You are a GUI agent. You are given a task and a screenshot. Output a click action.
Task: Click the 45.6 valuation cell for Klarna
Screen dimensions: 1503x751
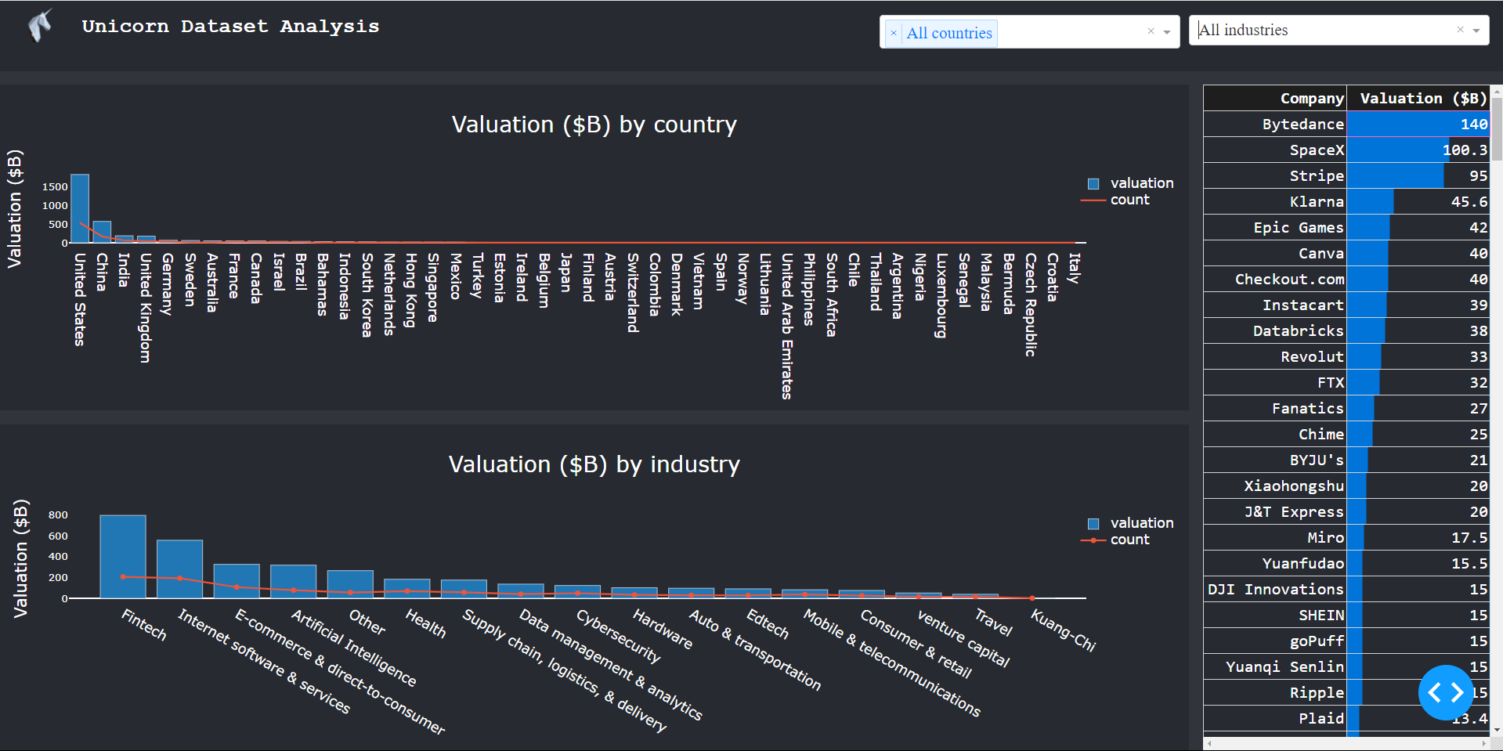1418,201
